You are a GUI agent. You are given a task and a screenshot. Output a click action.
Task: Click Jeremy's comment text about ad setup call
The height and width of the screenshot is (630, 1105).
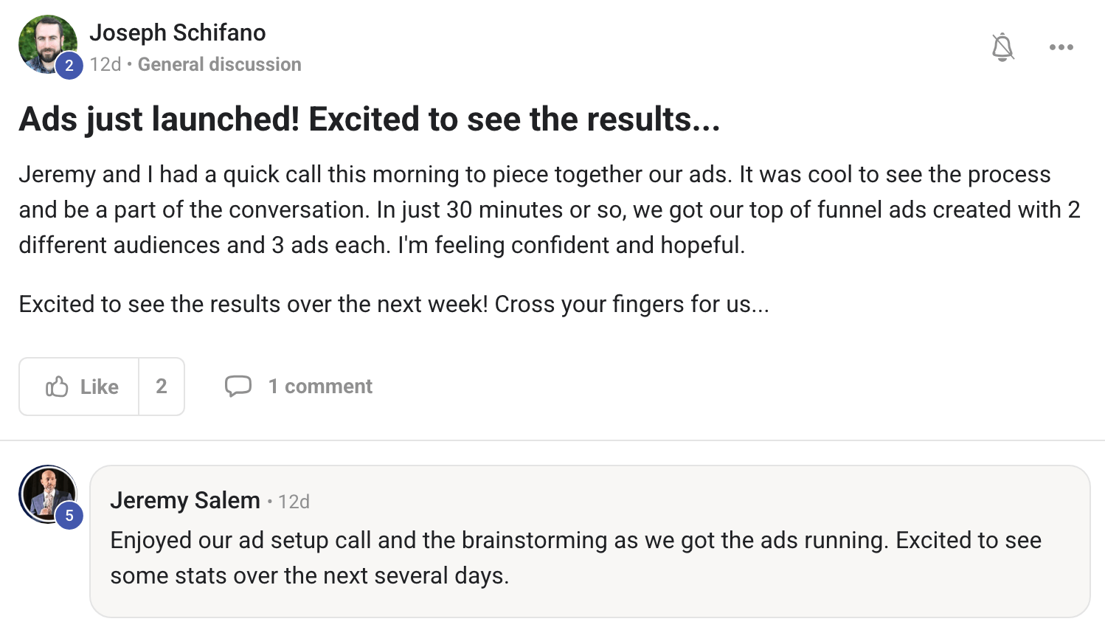(575, 558)
